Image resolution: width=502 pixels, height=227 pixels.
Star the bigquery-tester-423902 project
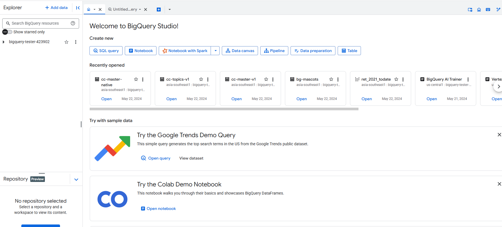tap(66, 42)
